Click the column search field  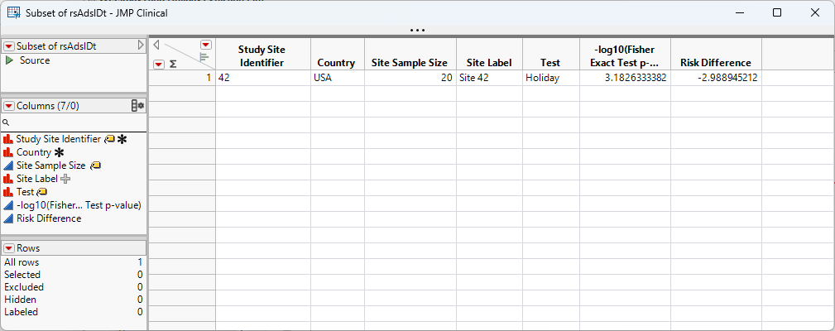tap(74, 122)
